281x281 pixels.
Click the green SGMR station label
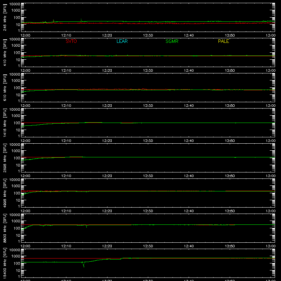(172, 41)
